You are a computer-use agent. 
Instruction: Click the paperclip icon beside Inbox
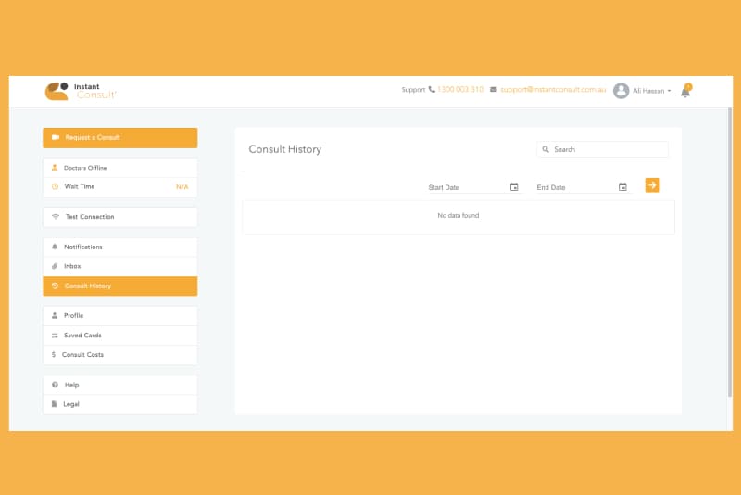(55, 266)
